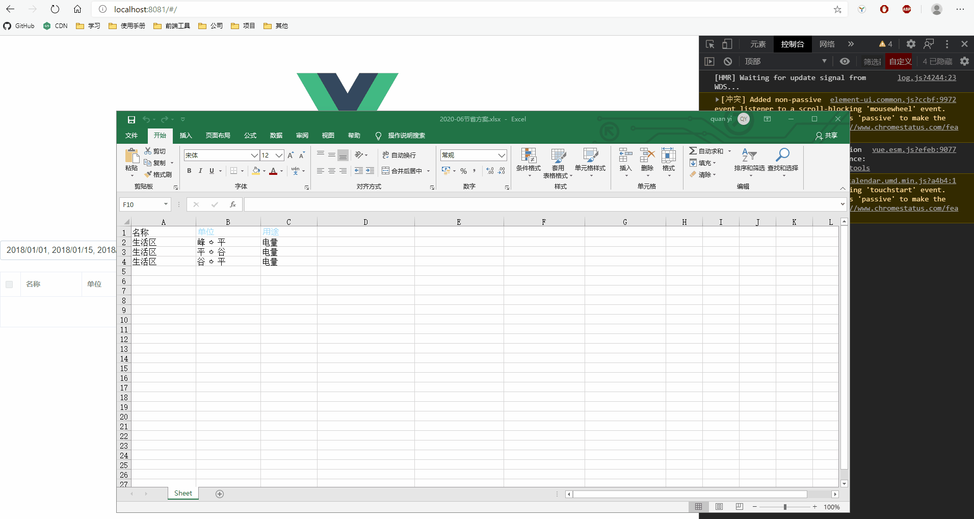The height and width of the screenshot is (519, 974).
Task: Click the decrease indent icon
Action: [359, 171]
